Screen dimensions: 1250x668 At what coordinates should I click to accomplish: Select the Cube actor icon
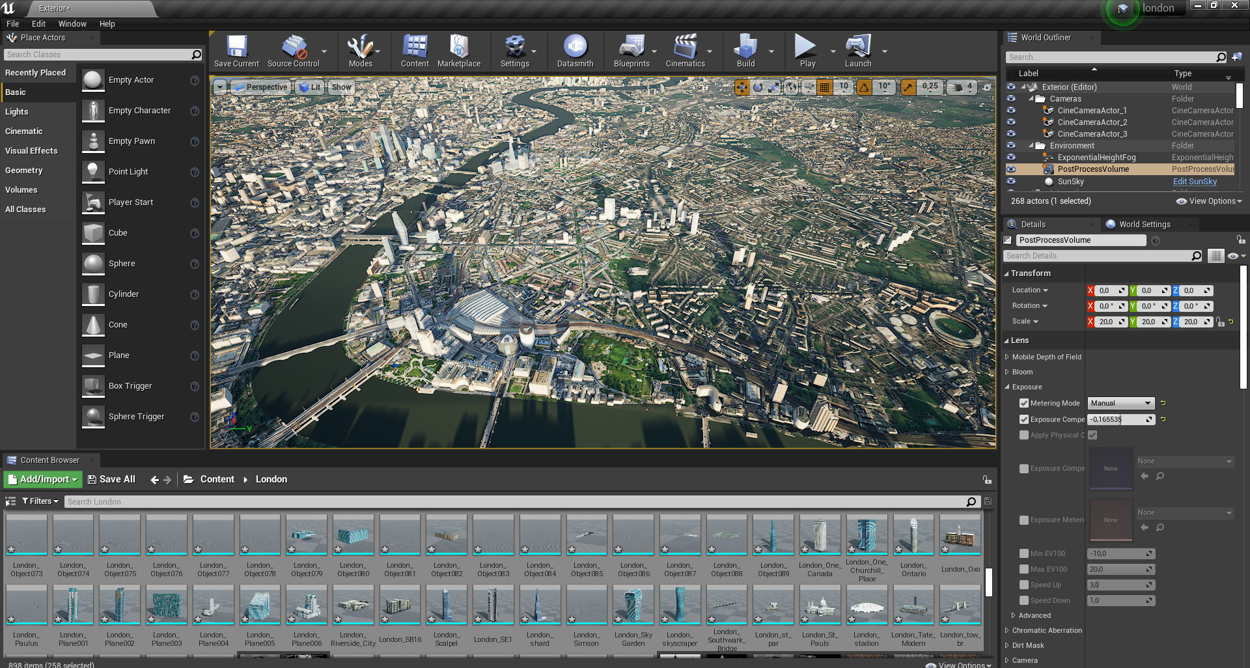(93, 233)
